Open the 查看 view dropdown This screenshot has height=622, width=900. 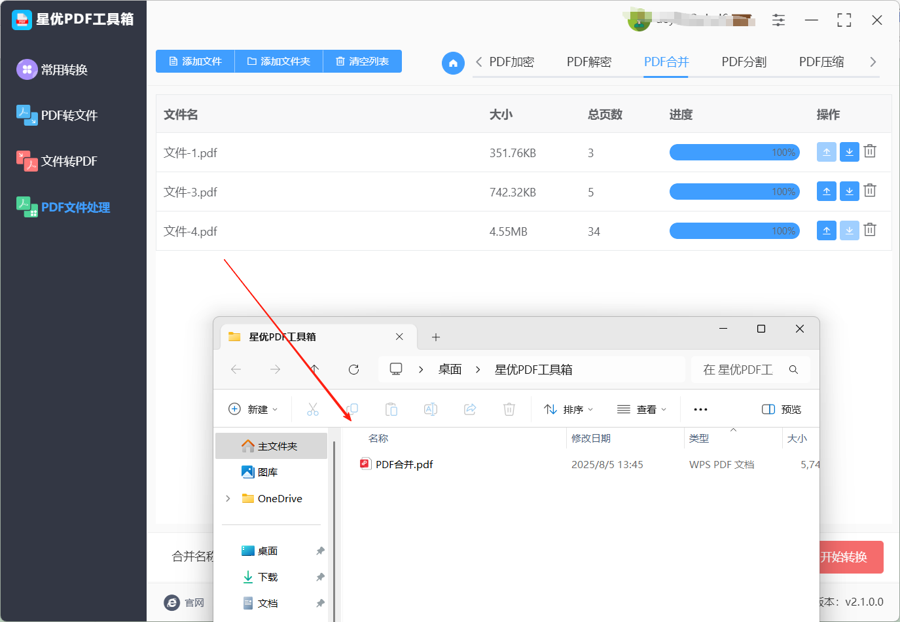(641, 409)
